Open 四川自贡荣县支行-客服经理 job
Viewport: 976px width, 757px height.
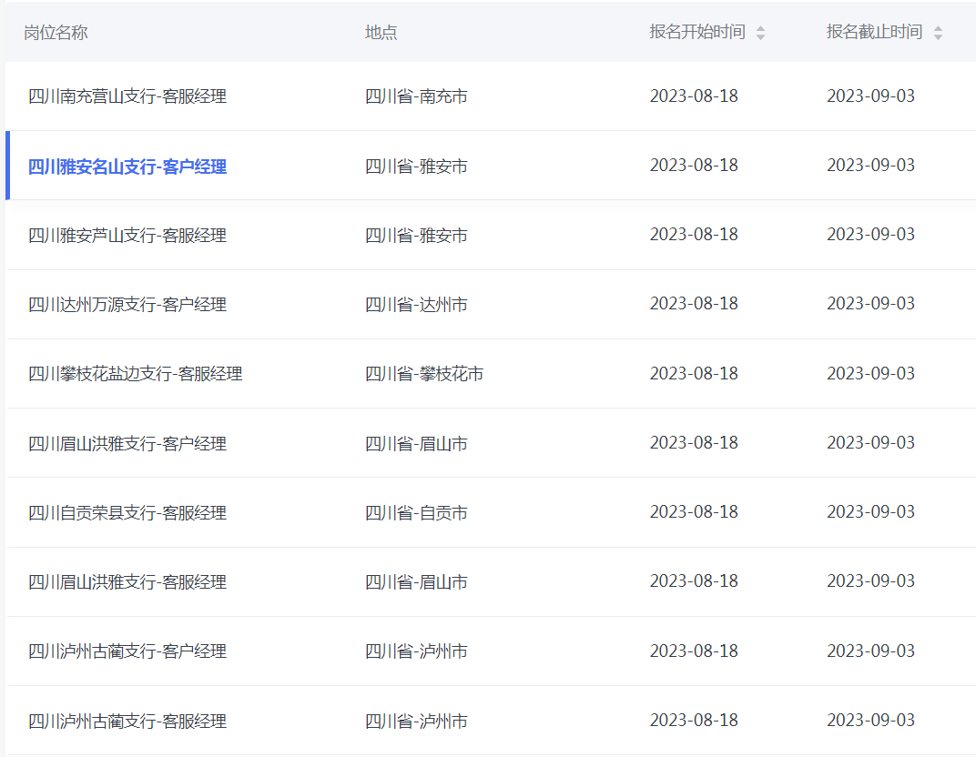pyautogui.click(x=127, y=513)
